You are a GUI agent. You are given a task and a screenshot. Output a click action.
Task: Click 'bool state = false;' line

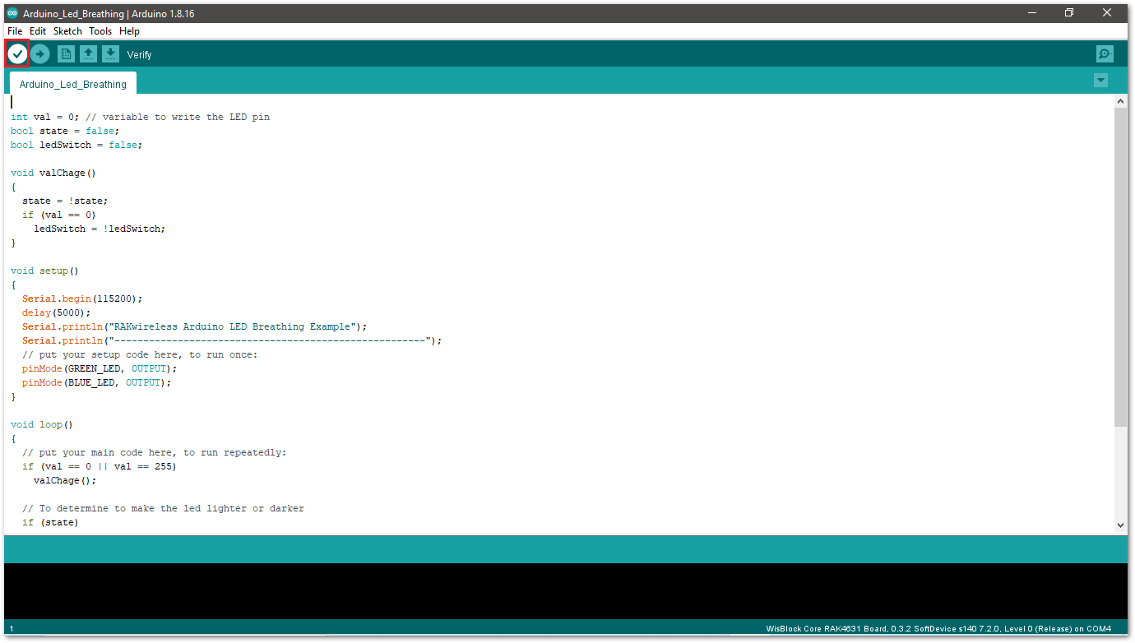click(65, 131)
